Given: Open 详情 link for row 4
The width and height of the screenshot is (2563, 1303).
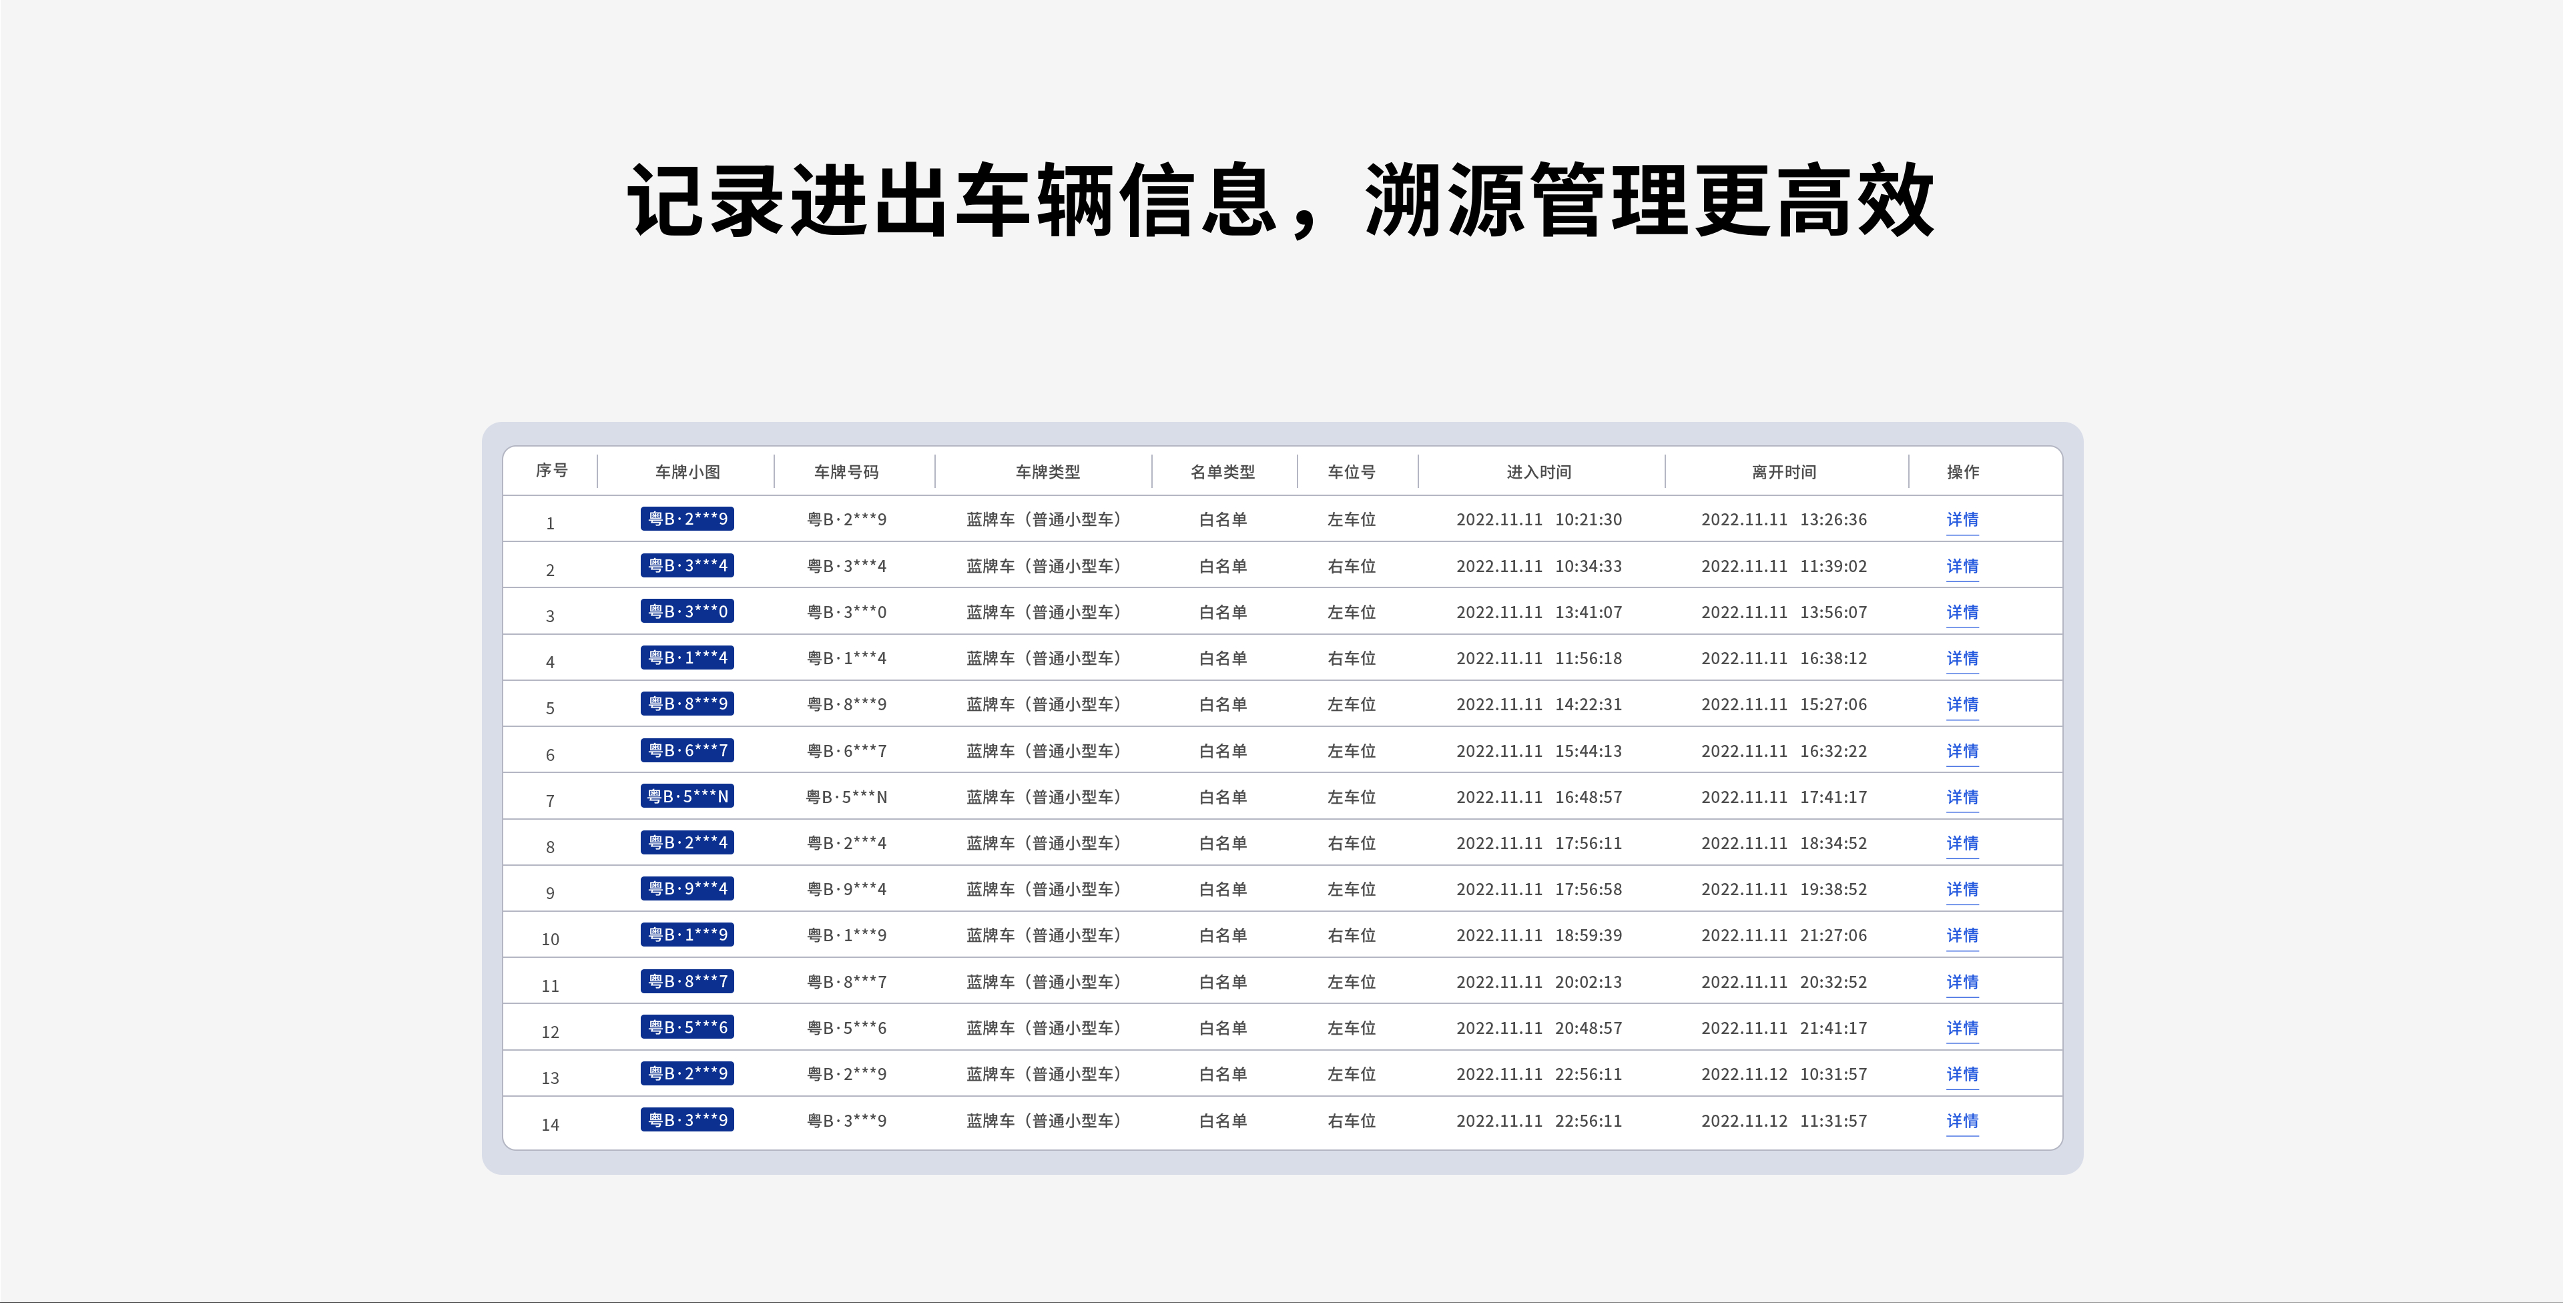Looking at the screenshot, I should point(1962,658).
